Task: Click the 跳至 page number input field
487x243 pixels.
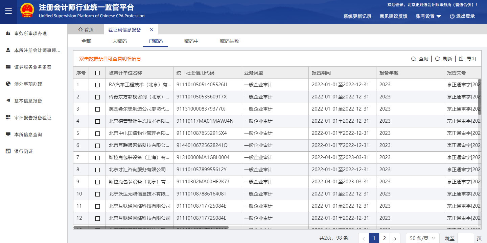Action: (x=465, y=238)
